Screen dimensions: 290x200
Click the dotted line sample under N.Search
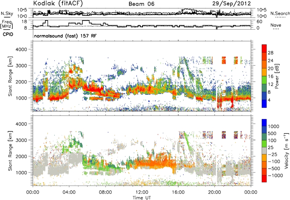coord(280,17)
